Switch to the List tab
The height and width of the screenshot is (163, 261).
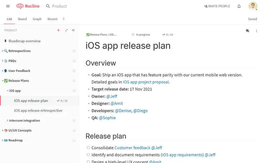click(x=9, y=19)
